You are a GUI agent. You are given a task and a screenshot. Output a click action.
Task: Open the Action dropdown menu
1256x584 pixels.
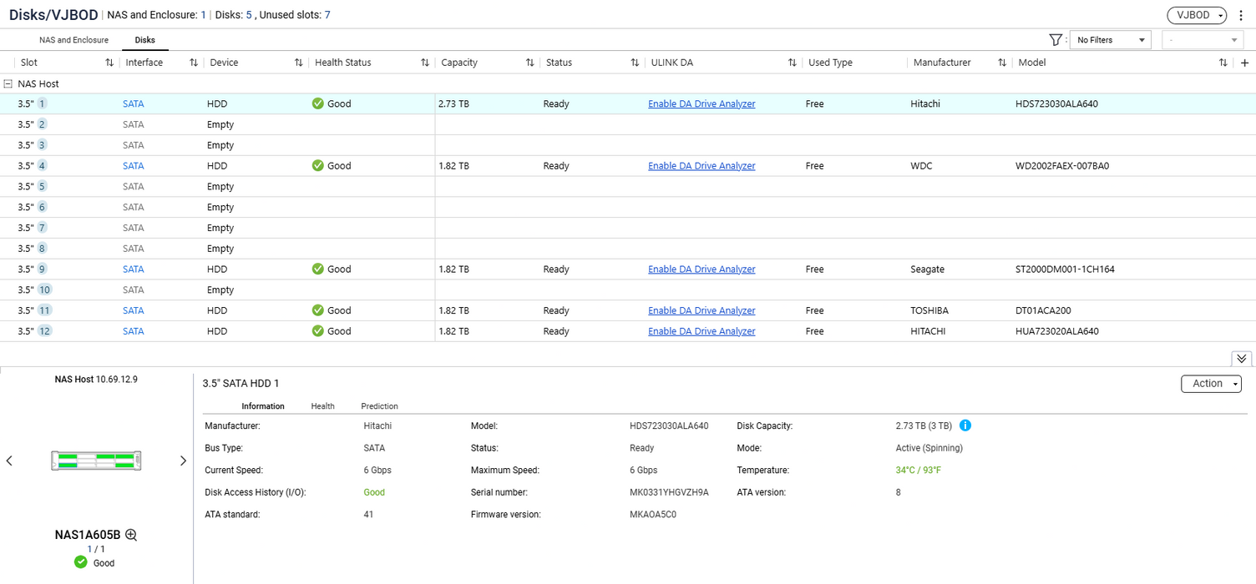click(1211, 384)
